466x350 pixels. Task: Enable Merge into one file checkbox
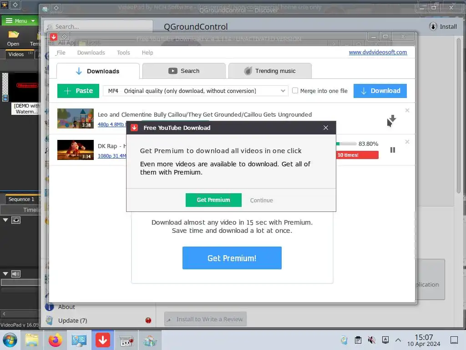[295, 91]
